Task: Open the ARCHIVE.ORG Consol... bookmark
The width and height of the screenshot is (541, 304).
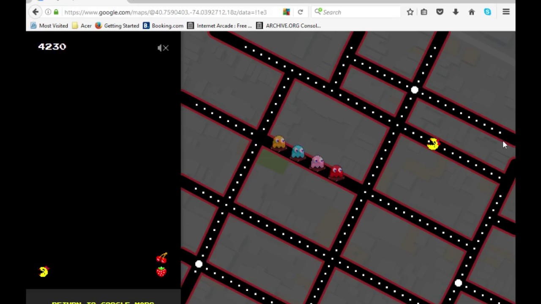Action: click(289, 26)
